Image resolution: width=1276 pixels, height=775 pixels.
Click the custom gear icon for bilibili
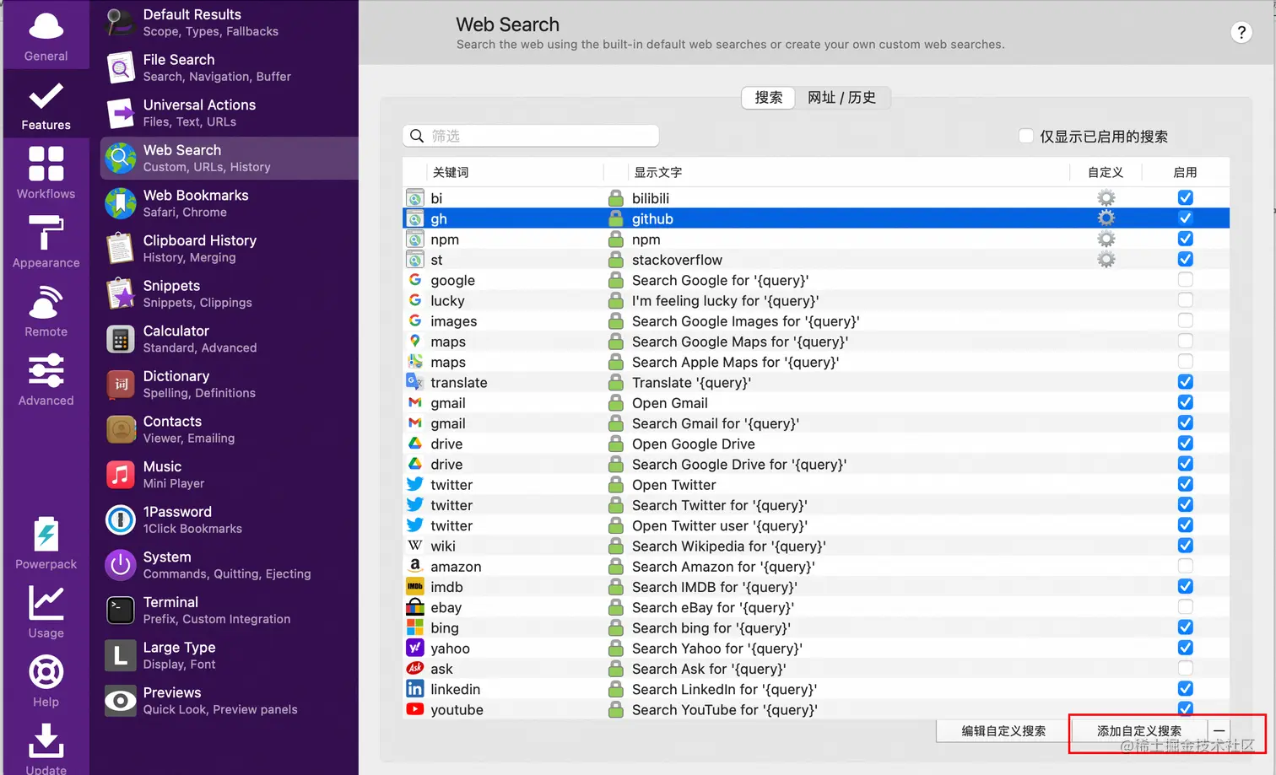(x=1106, y=198)
